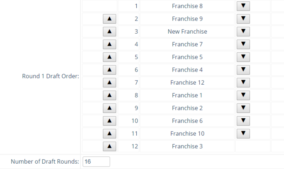The height and width of the screenshot is (169, 284).
Task: Move Franchise 3 up from pick 12
Action: coord(109,146)
